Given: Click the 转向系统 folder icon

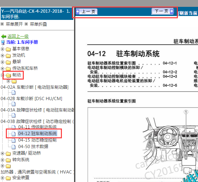Looking at the screenshot, I should (x=8, y=160).
